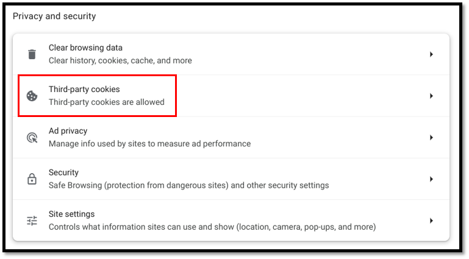
Task: Open Security settings entry
Action: pos(65,172)
